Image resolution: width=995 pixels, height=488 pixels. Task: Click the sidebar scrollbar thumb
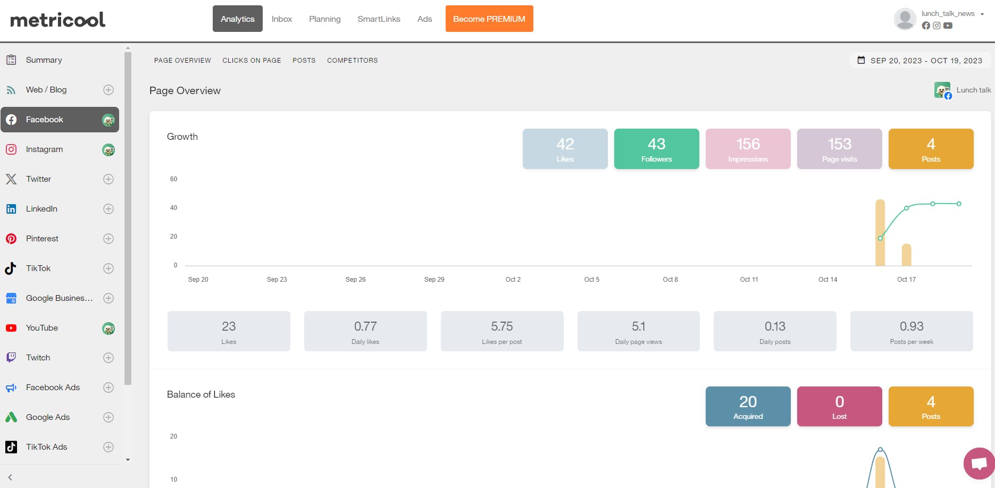pyautogui.click(x=128, y=218)
